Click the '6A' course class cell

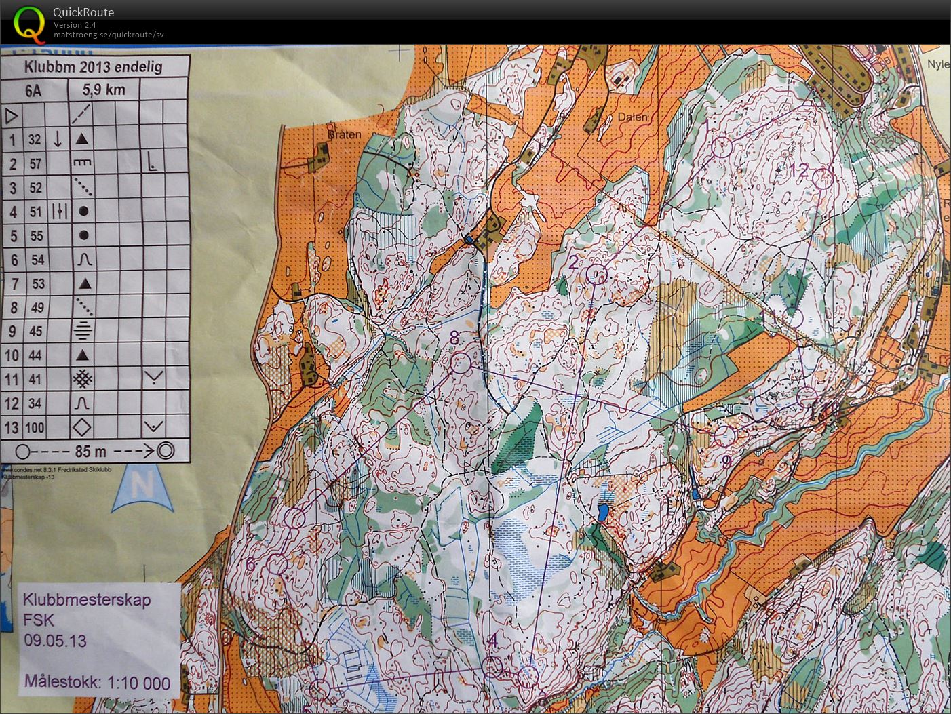tap(33, 90)
